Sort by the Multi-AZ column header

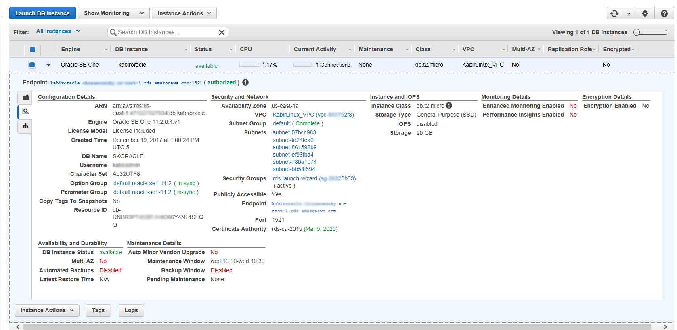pyautogui.click(x=526, y=49)
